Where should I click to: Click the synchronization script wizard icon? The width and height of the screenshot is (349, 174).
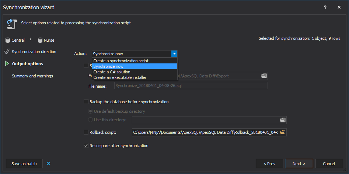(x=12, y=24)
